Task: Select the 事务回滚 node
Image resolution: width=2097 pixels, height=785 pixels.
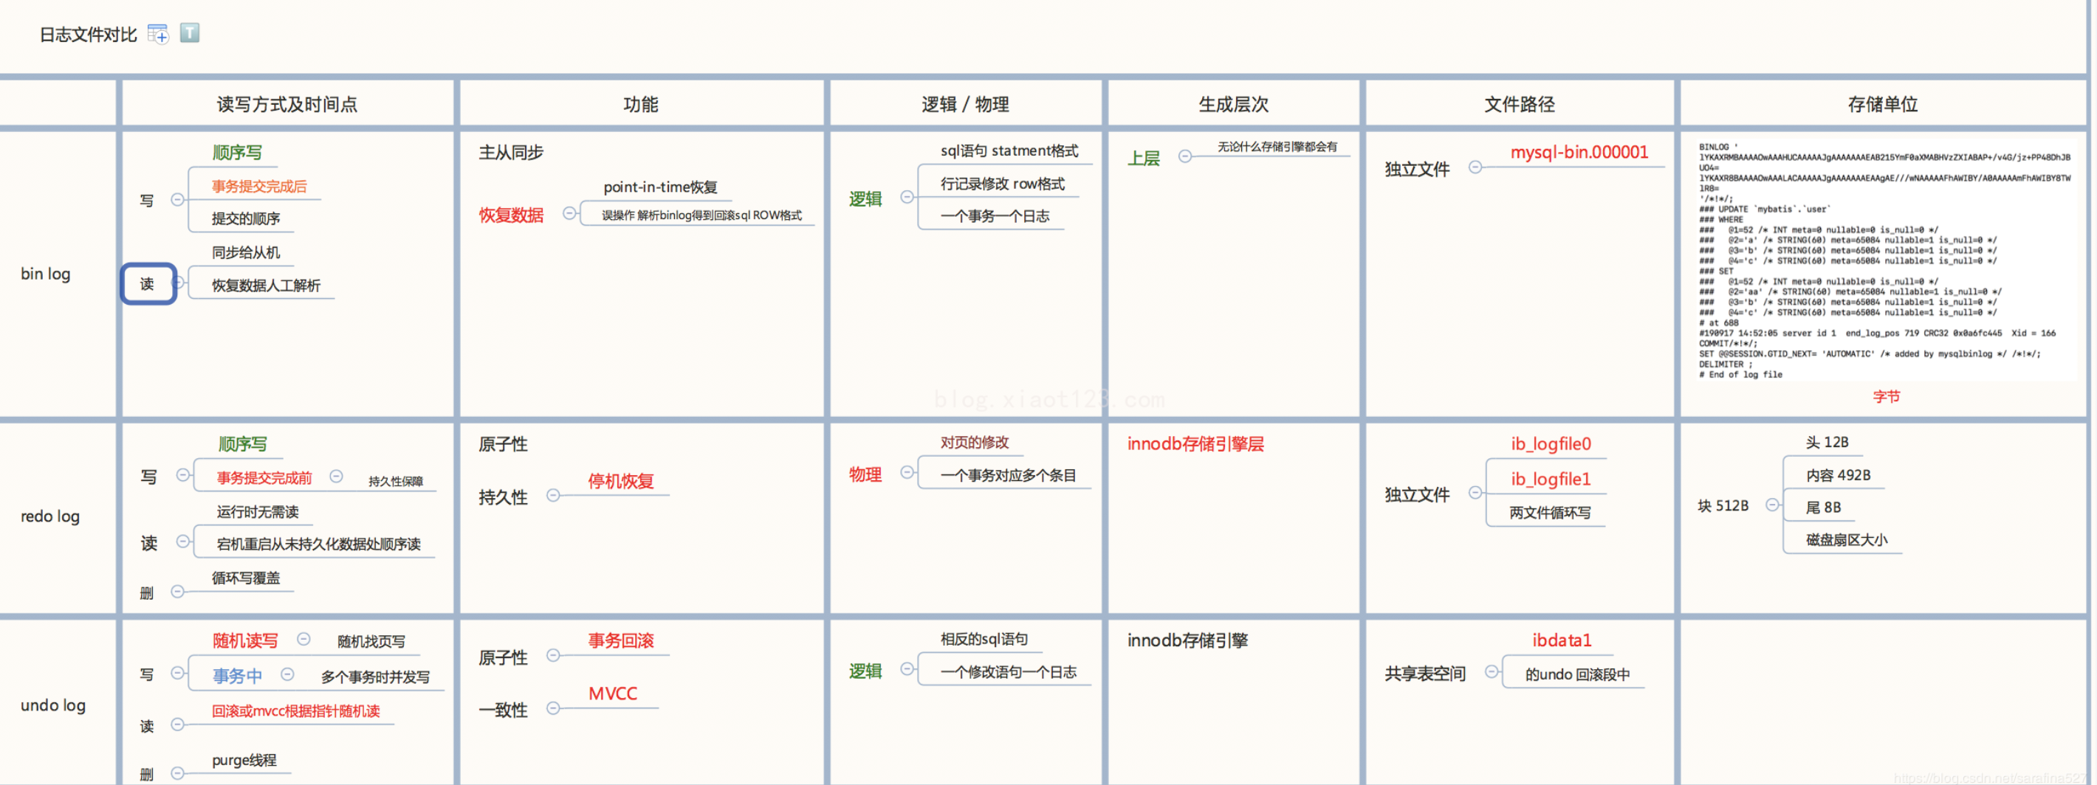Action: tap(621, 641)
